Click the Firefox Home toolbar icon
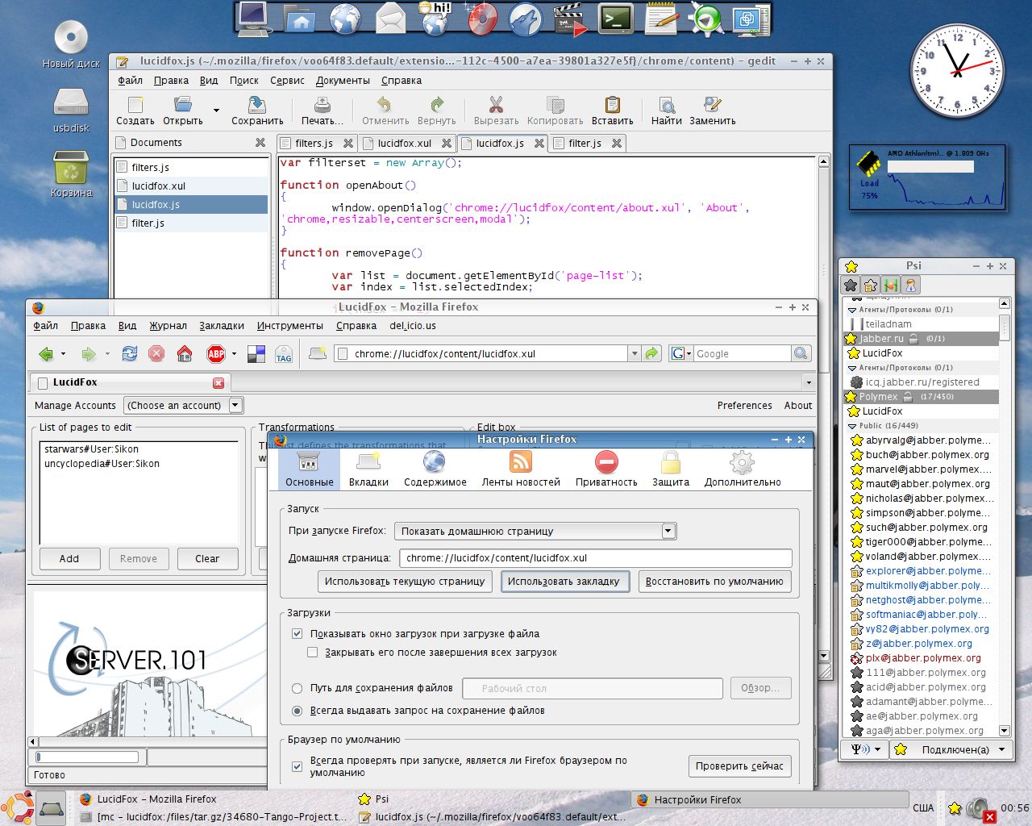The width and height of the screenshot is (1032, 826). point(185,354)
